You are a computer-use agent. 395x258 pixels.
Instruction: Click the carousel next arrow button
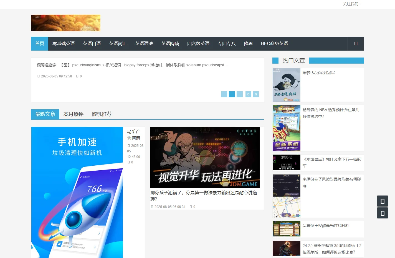256,94
